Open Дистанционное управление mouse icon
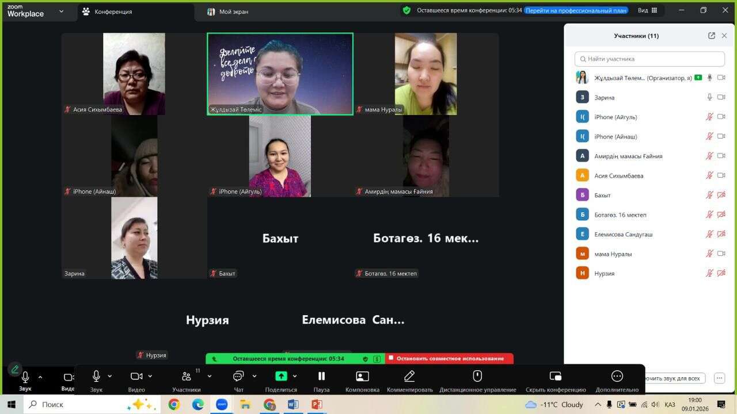 [477, 377]
